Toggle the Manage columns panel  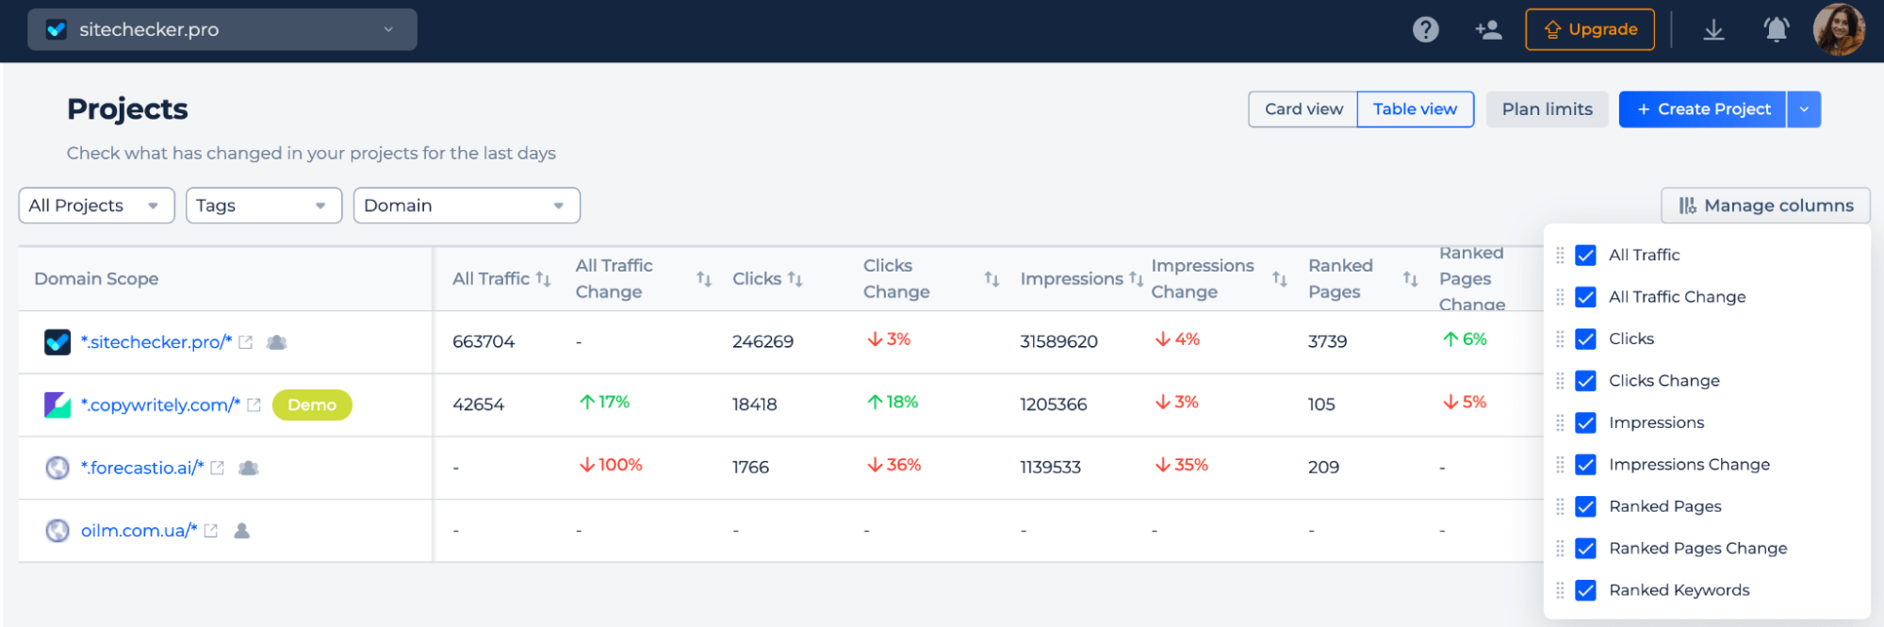point(1765,206)
